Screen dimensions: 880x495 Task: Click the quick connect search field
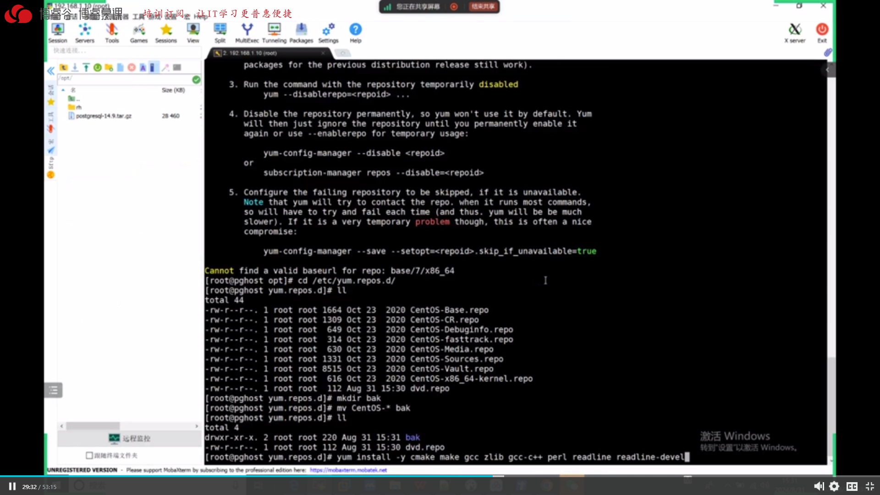pyautogui.click(x=124, y=50)
